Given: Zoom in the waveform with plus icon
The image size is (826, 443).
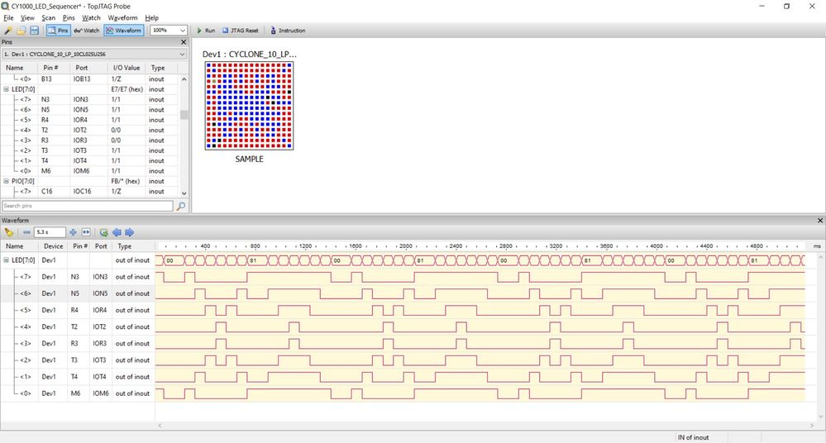Looking at the screenshot, I should pos(74,232).
